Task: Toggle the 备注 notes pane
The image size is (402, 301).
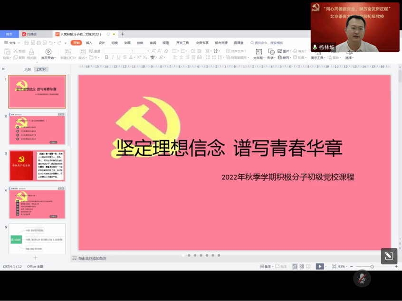Action: [x=266, y=266]
